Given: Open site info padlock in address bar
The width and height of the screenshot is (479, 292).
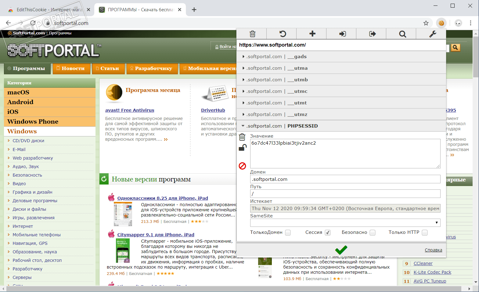Looking at the screenshot, I should coord(48,23).
